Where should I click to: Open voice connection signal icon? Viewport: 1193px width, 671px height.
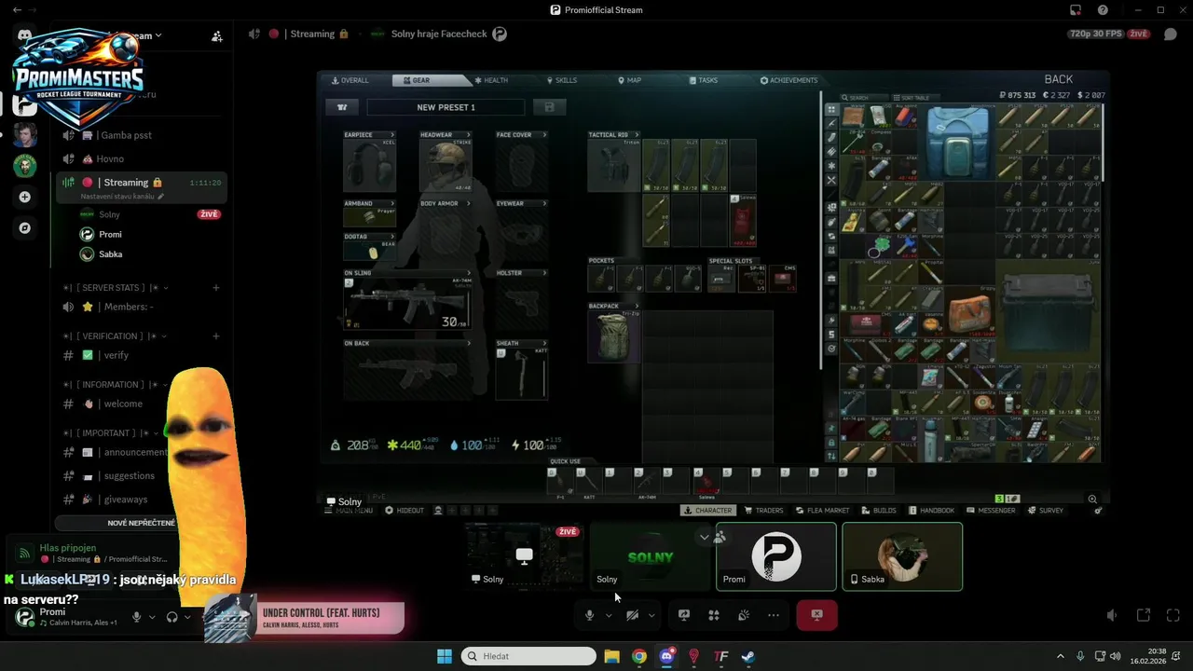[x=25, y=554]
